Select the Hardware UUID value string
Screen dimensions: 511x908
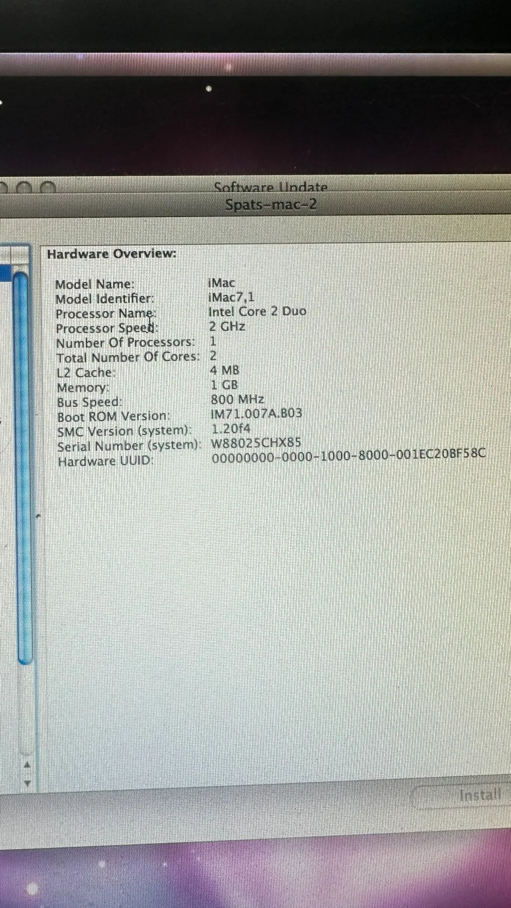coord(349,455)
